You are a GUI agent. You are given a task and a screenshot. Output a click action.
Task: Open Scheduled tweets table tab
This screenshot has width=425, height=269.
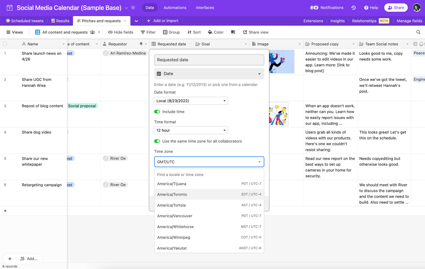pos(25,21)
